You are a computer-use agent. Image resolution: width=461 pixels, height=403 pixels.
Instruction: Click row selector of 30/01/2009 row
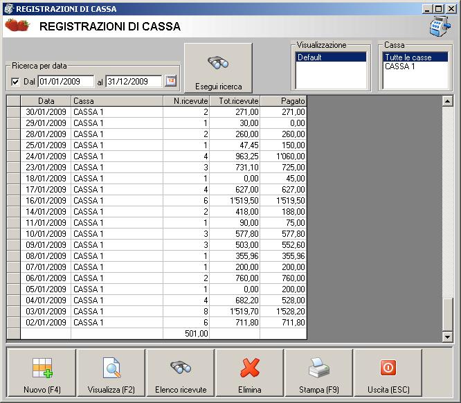coord(14,111)
